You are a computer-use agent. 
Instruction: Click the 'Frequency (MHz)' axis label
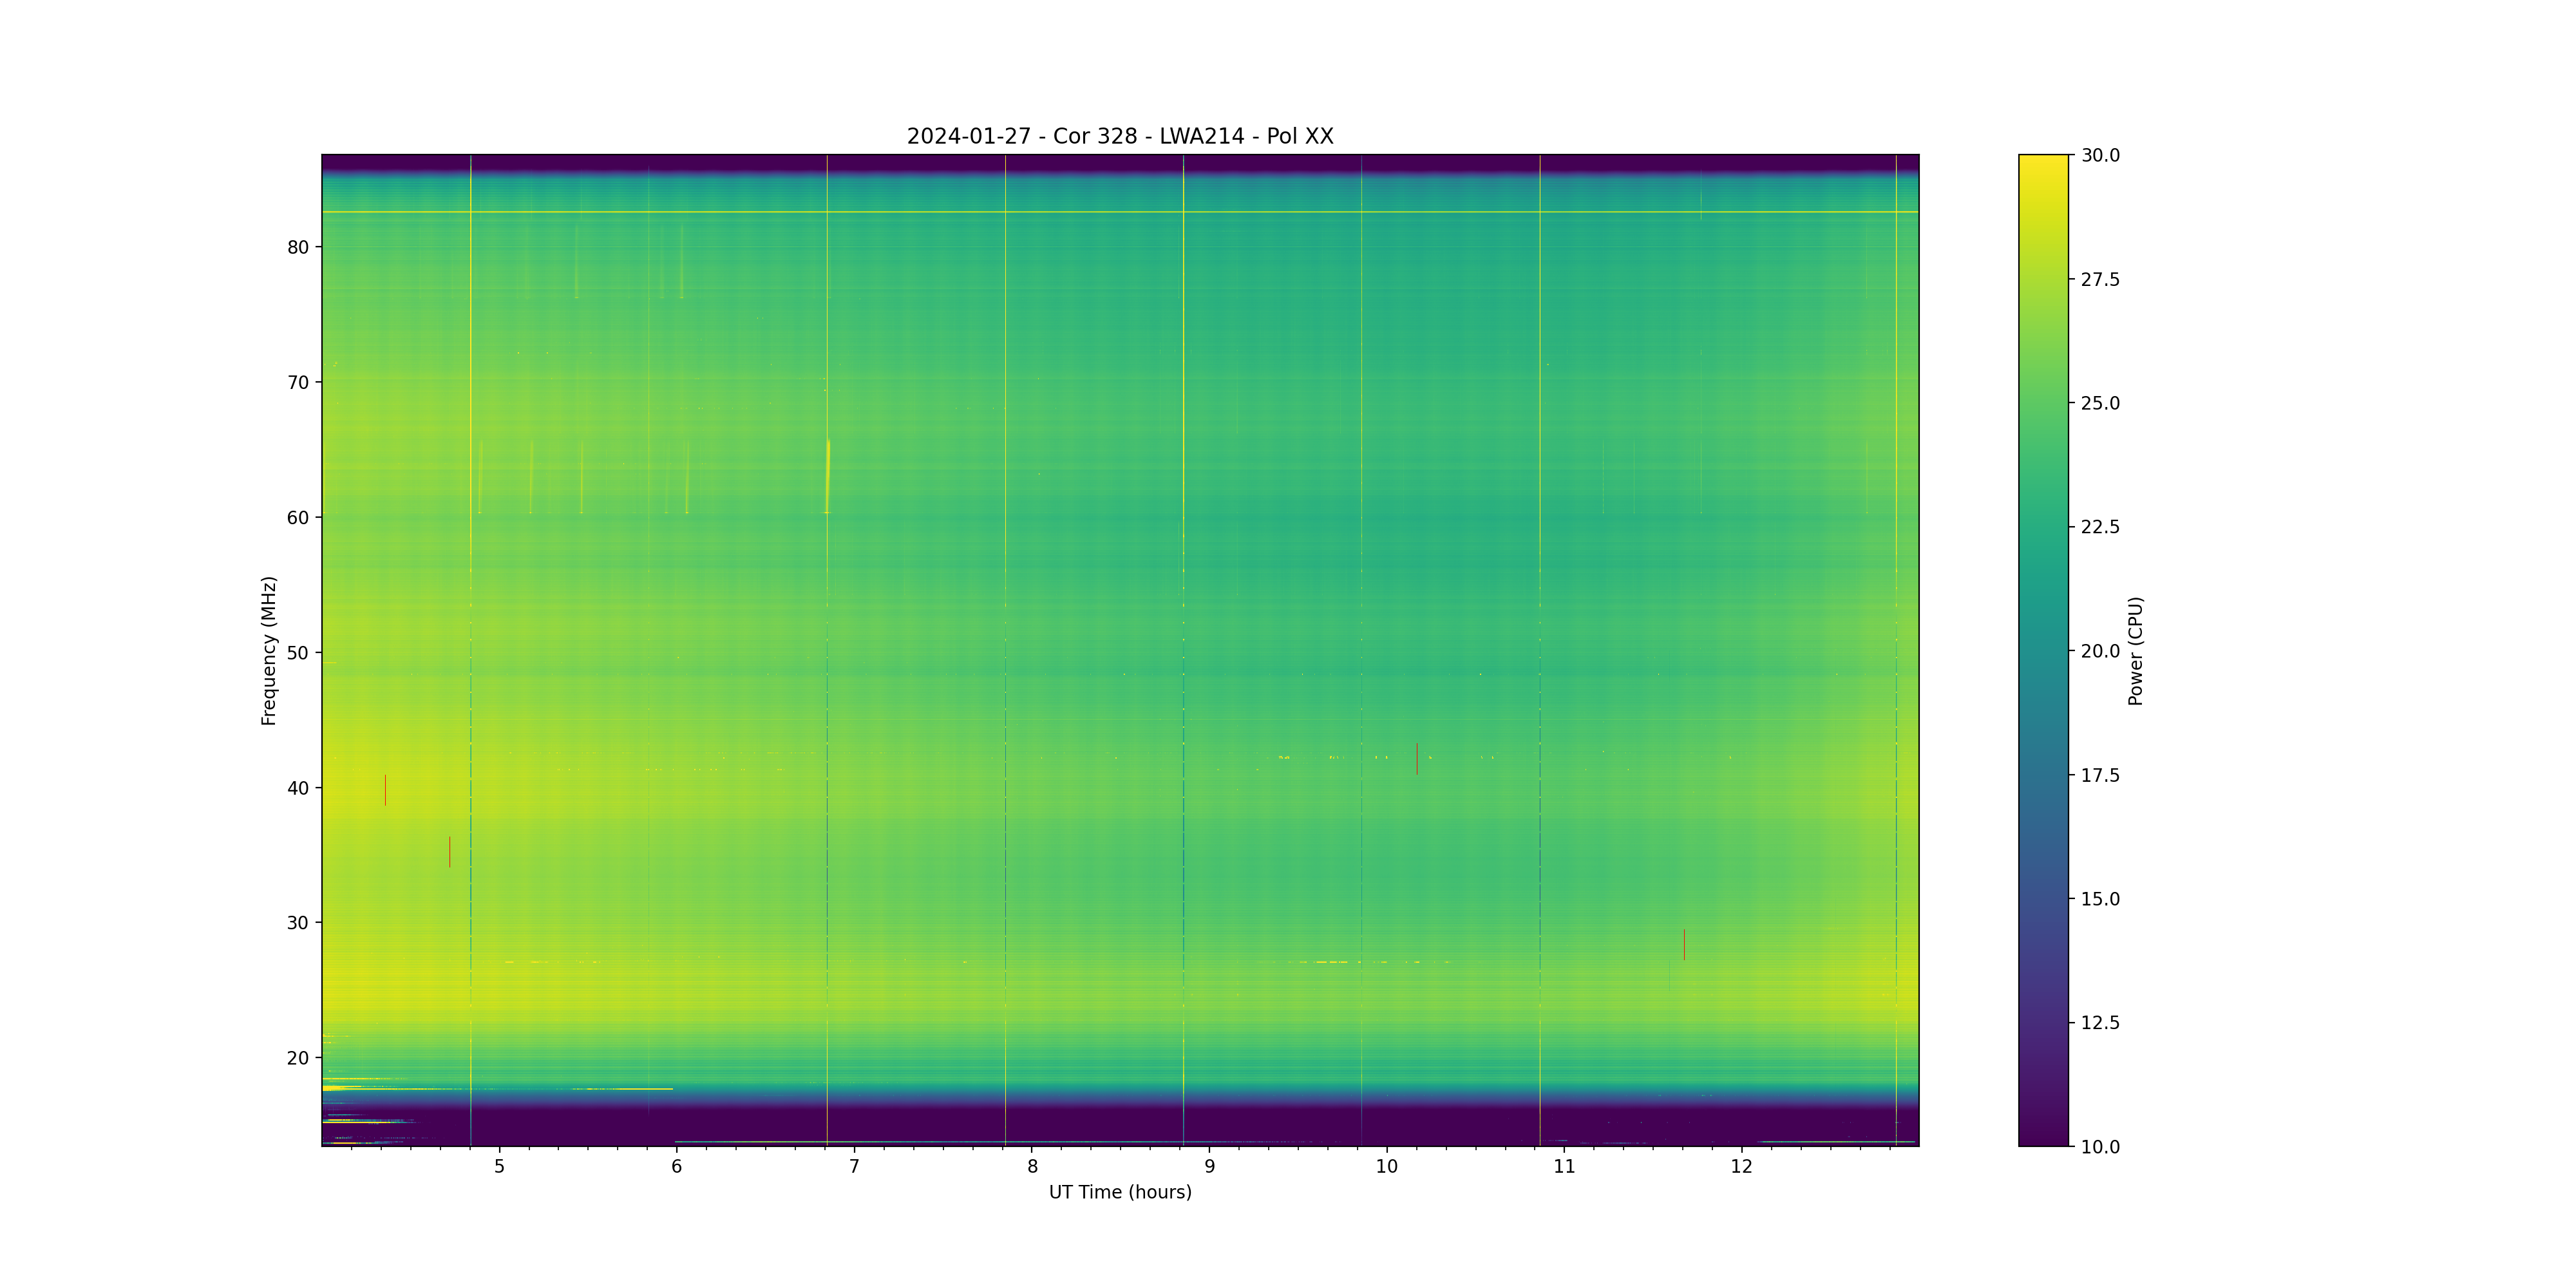tap(268, 650)
